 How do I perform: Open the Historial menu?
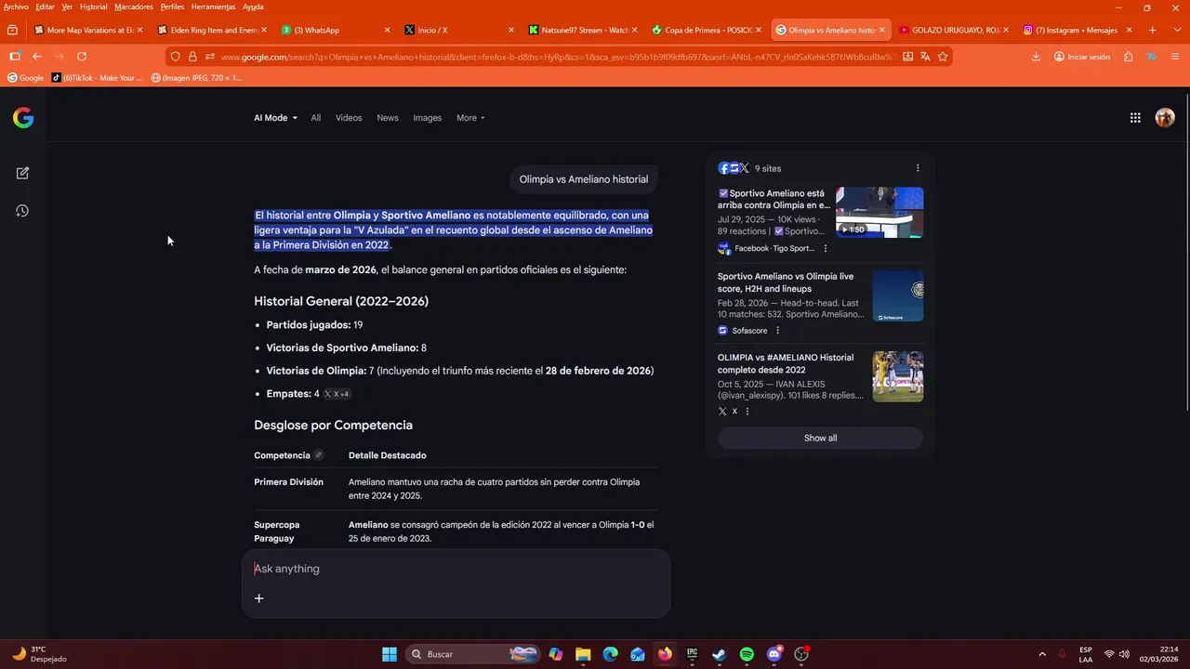tap(94, 7)
